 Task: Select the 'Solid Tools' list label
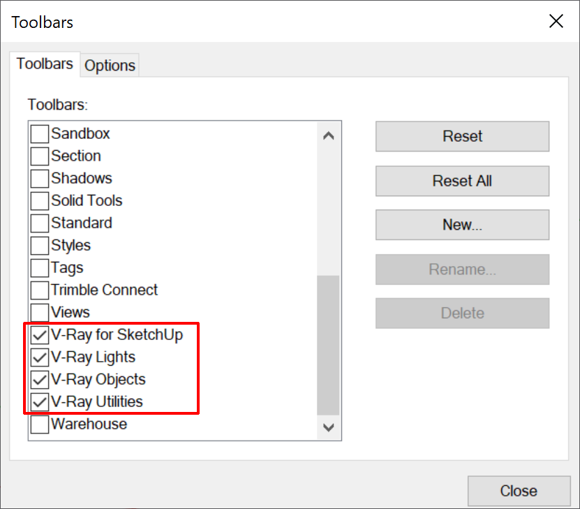tap(87, 201)
